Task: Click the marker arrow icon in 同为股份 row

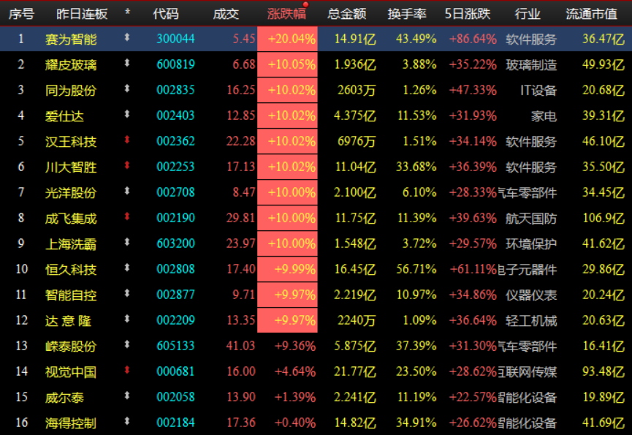Action: pyautogui.click(x=127, y=88)
